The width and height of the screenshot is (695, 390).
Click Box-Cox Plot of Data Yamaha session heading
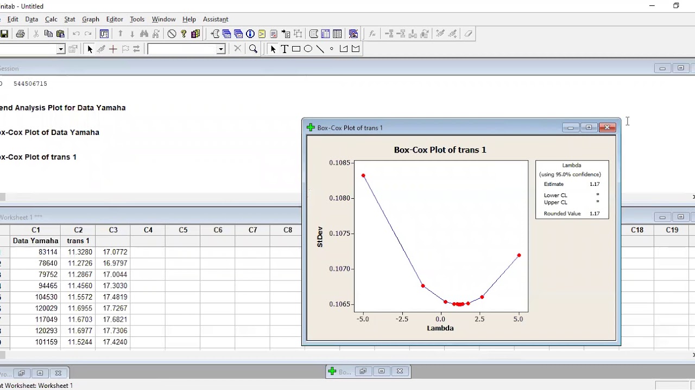pyautogui.click(x=49, y=132)
